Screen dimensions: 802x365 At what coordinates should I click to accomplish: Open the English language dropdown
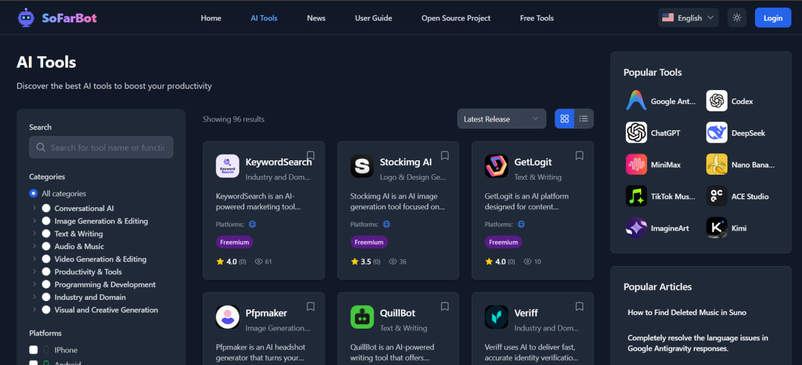click(688, 18)
